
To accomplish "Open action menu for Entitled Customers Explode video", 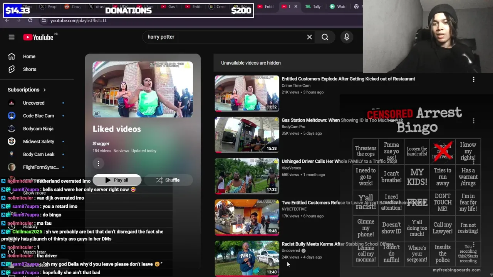I will point(473,79).
